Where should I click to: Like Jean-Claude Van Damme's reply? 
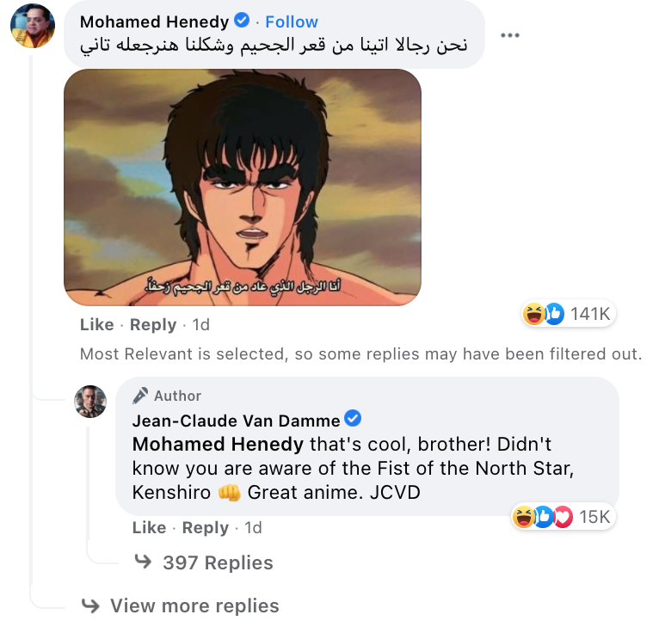click(x=149, y=527)
